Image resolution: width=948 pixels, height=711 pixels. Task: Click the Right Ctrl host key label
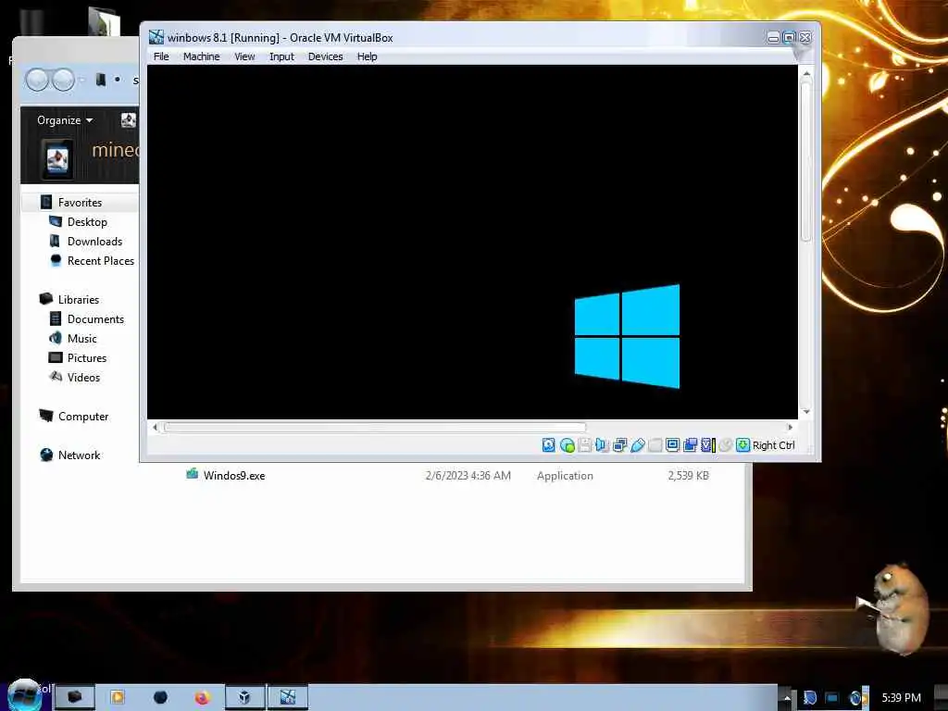tap(773, 445)
